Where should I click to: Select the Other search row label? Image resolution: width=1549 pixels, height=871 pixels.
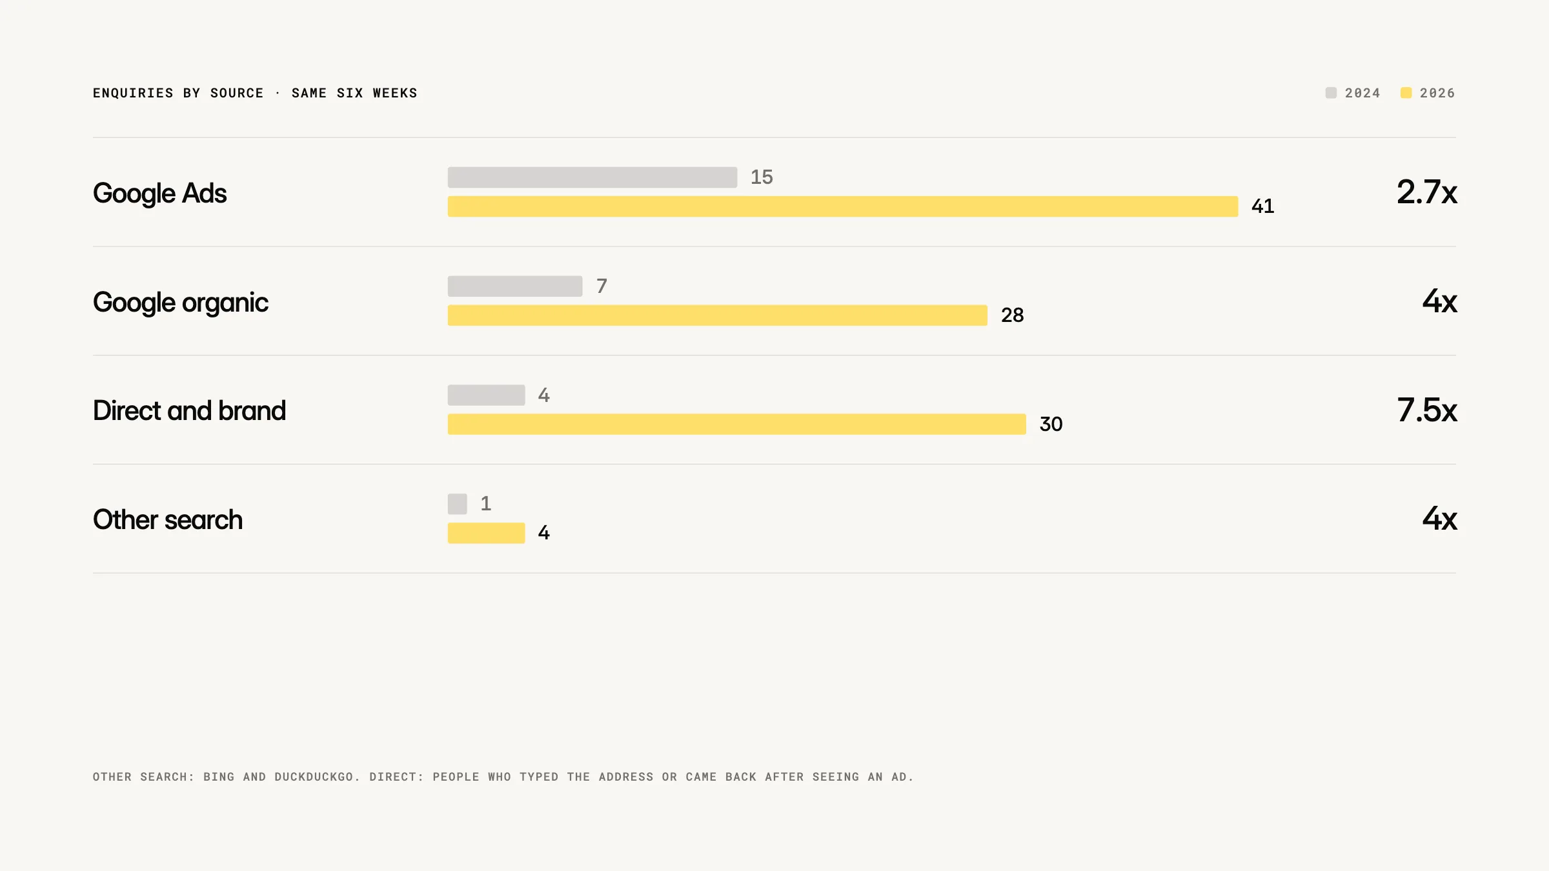click(x=168, y=519)
